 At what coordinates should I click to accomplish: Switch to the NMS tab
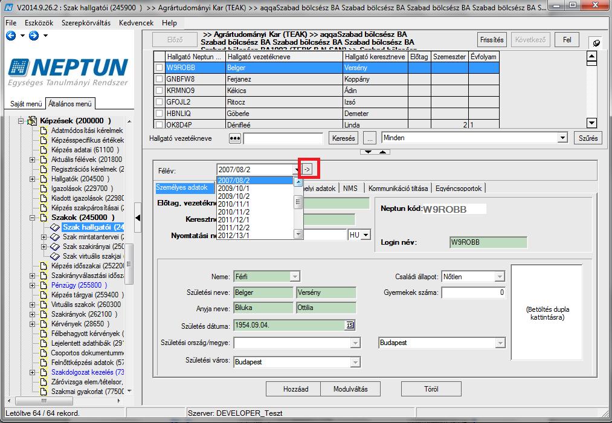click(x=350, y=189)
